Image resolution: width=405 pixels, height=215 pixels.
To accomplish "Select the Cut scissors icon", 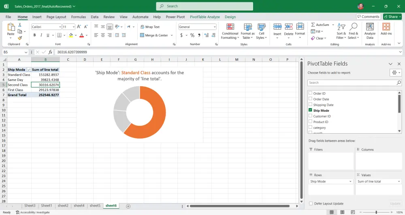I will pyautogui.click(x=19, y=25).
